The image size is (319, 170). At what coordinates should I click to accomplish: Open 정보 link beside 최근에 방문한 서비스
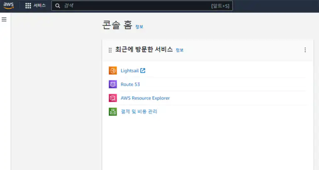(x=179, y=50)
